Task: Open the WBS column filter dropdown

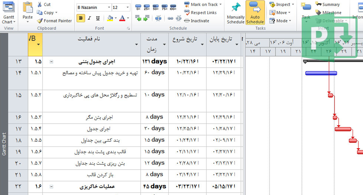Action: [x=38, y=44]
